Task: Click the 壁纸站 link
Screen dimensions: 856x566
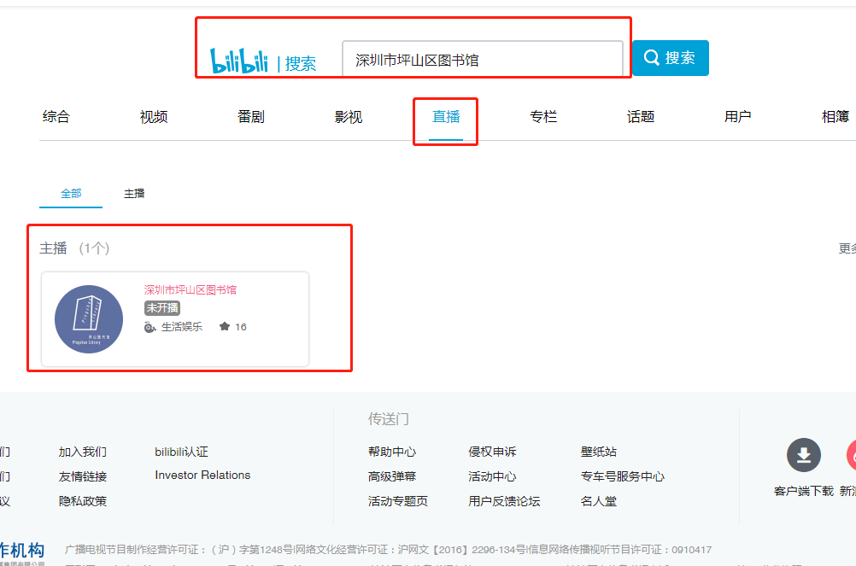Action: pos(598,452)
